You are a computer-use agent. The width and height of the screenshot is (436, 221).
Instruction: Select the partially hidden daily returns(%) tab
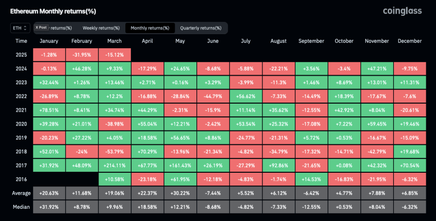coord(61,27)
